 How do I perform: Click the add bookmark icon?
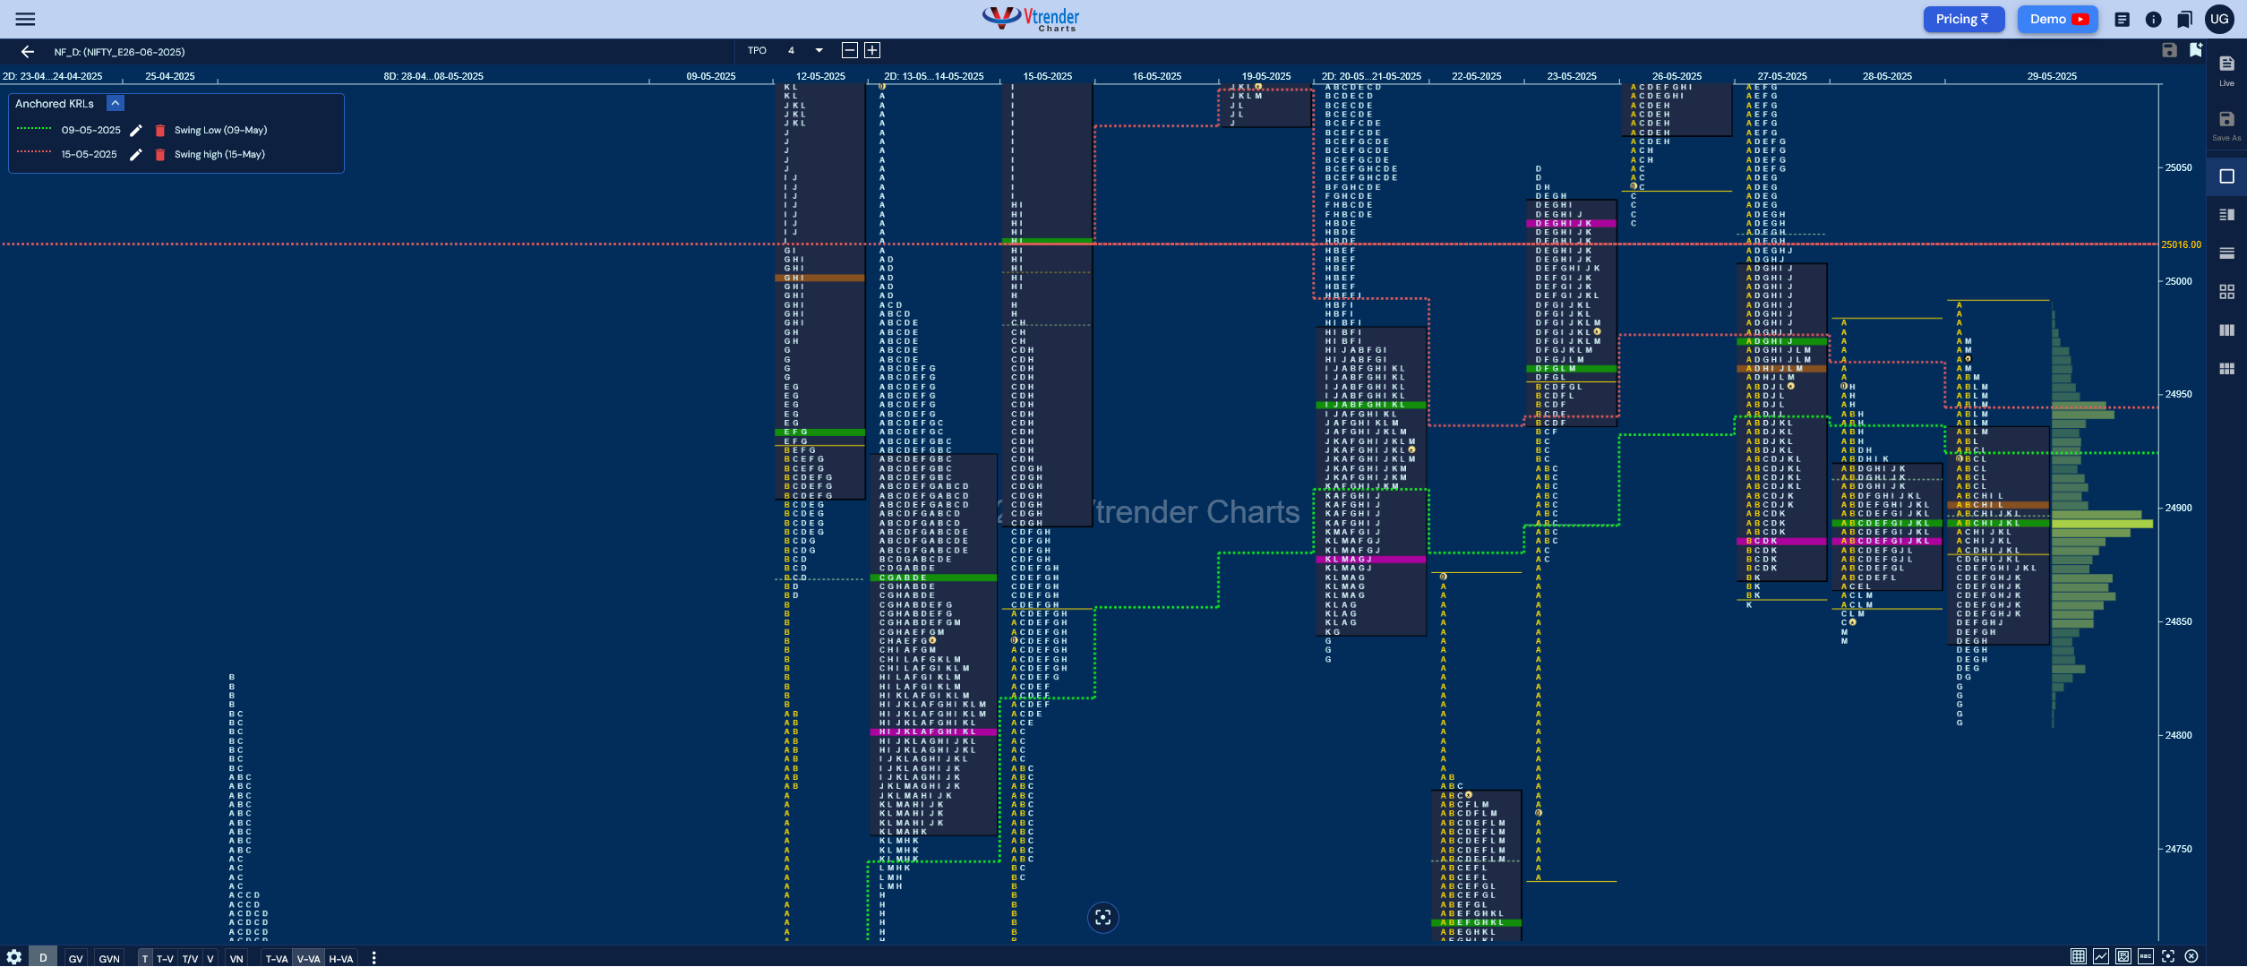tap(2195, 50)
